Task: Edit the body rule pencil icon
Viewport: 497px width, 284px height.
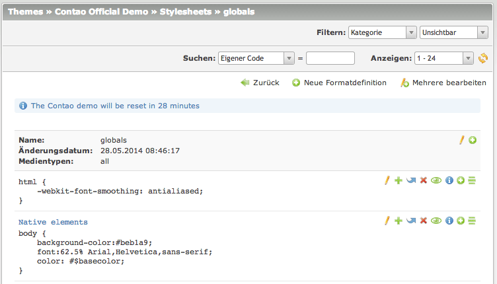Action: point(387,221)
